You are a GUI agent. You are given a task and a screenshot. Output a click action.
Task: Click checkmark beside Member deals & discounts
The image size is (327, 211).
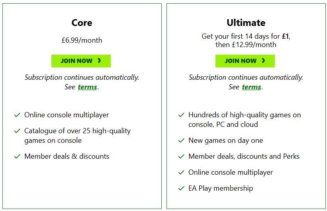tap(17, 156)
